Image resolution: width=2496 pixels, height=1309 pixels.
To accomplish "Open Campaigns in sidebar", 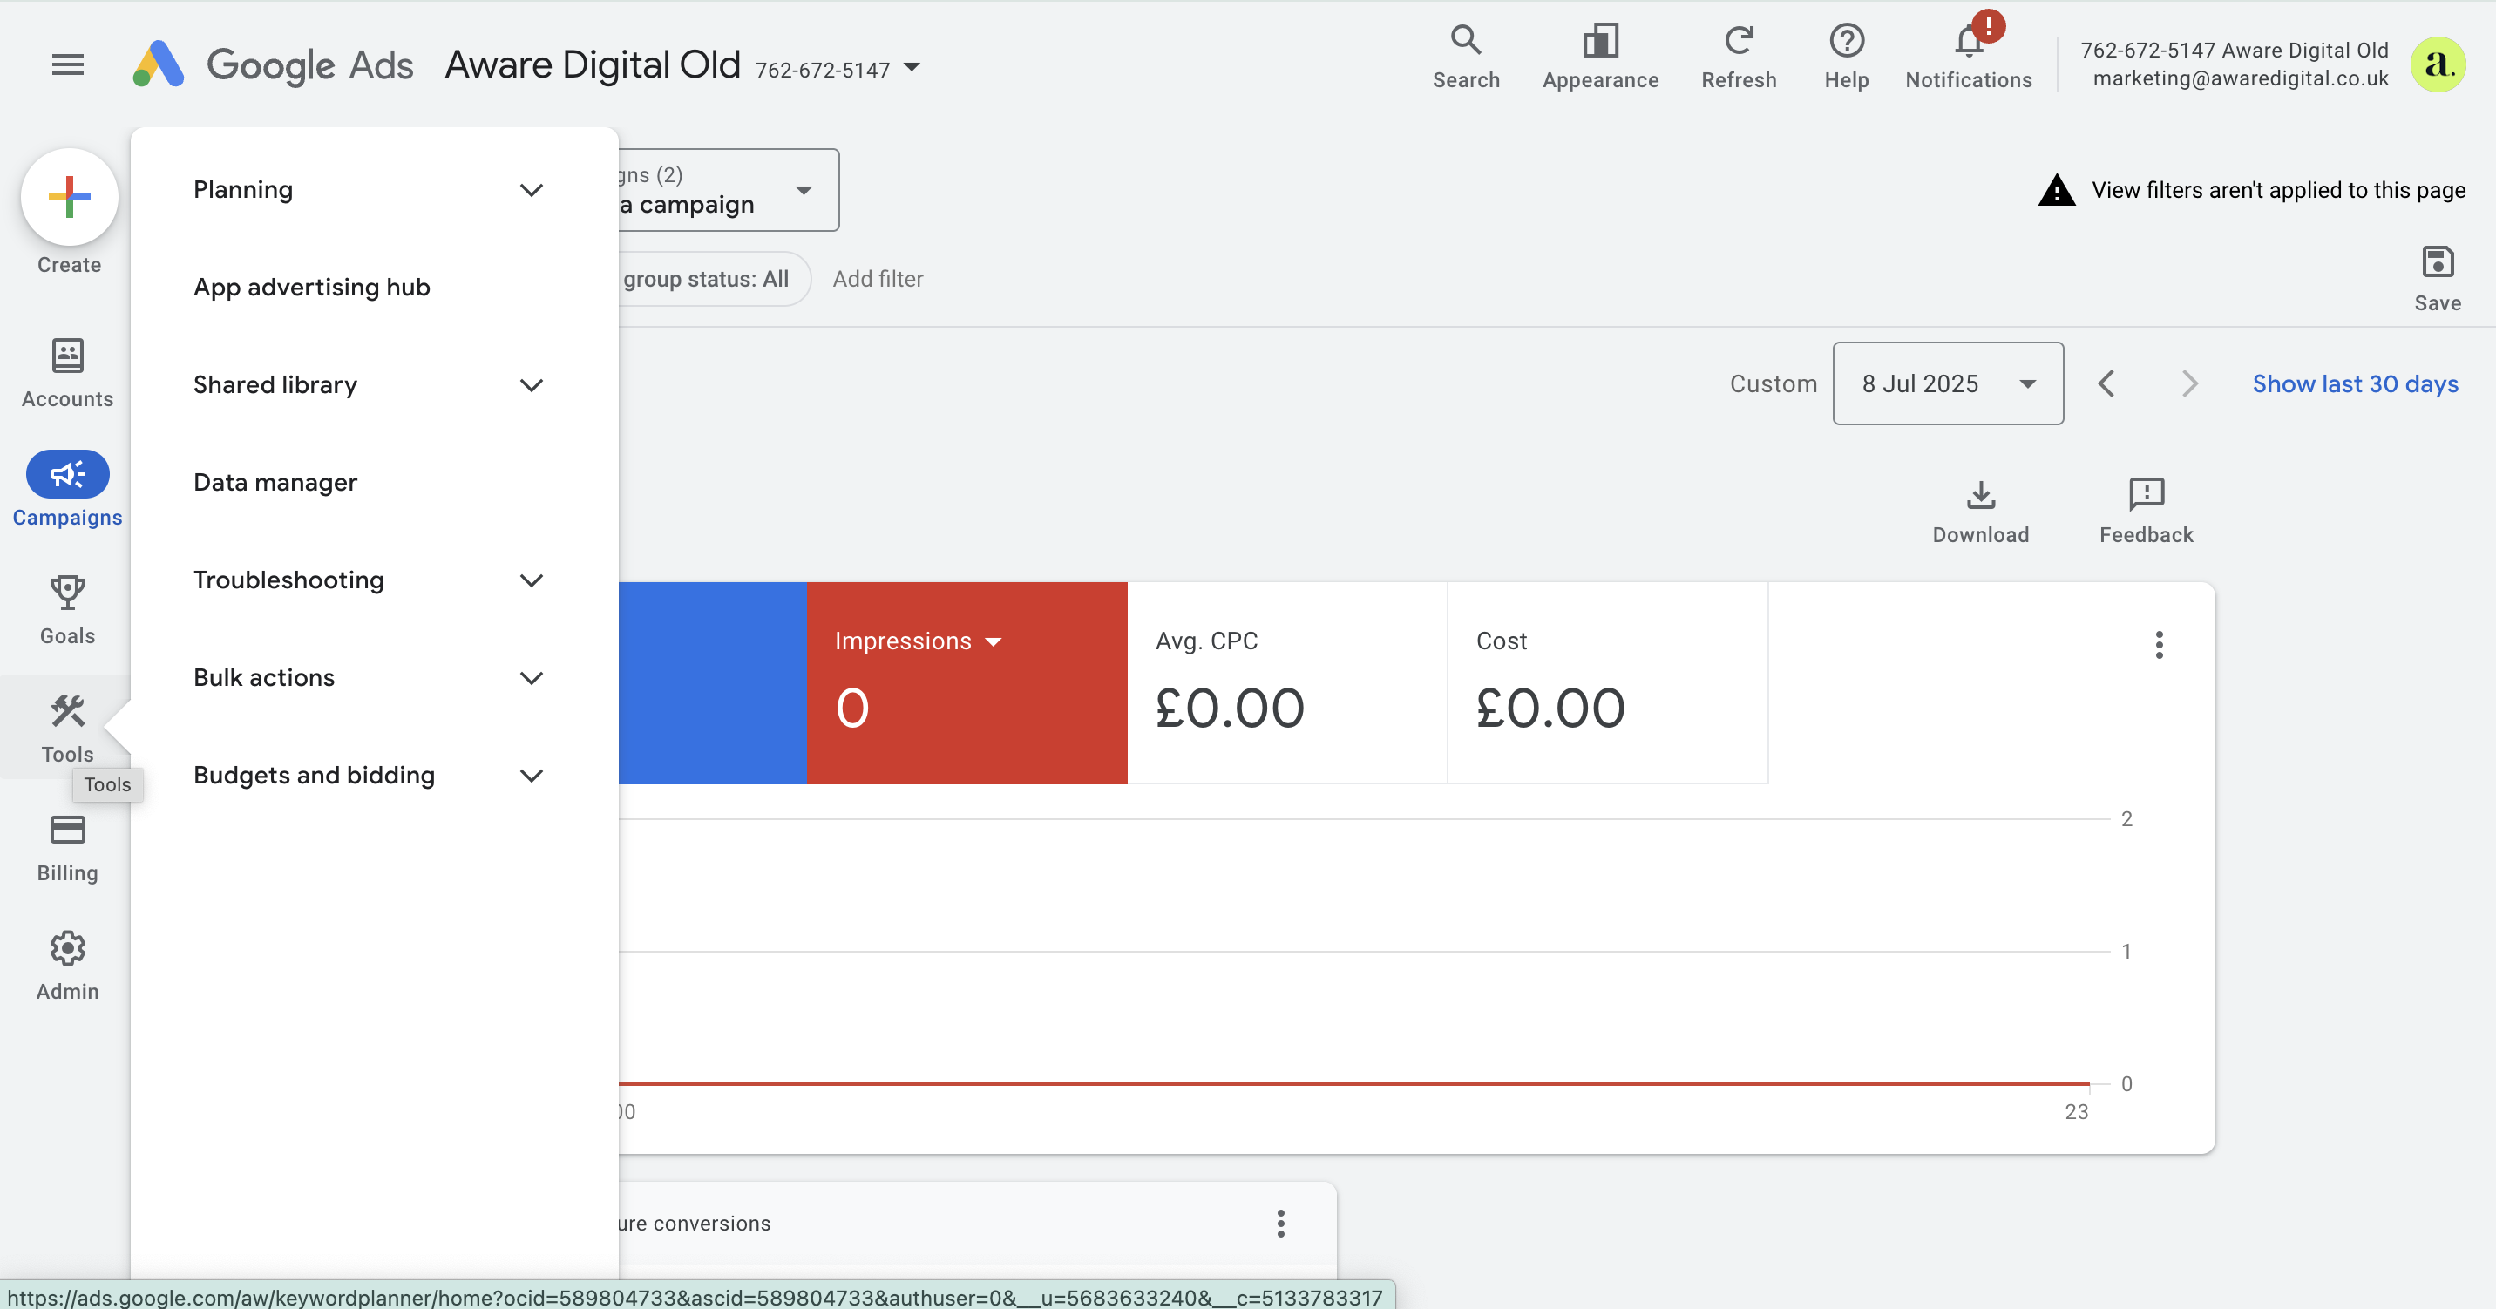I will pyautogui.click(x=67, y=489).
